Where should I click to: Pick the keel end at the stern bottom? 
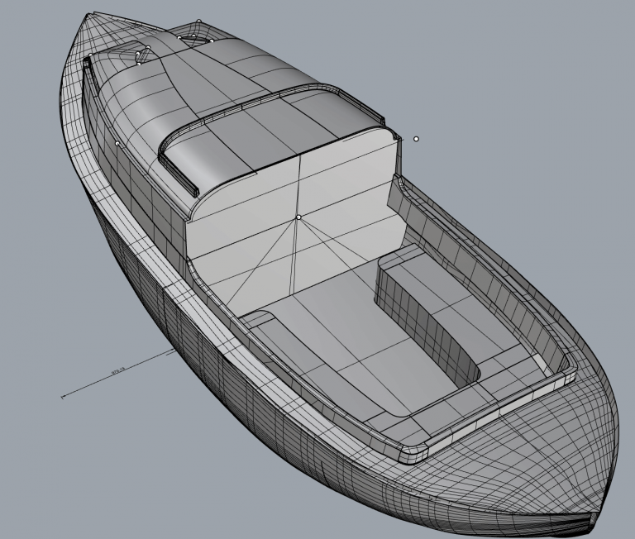592,521
